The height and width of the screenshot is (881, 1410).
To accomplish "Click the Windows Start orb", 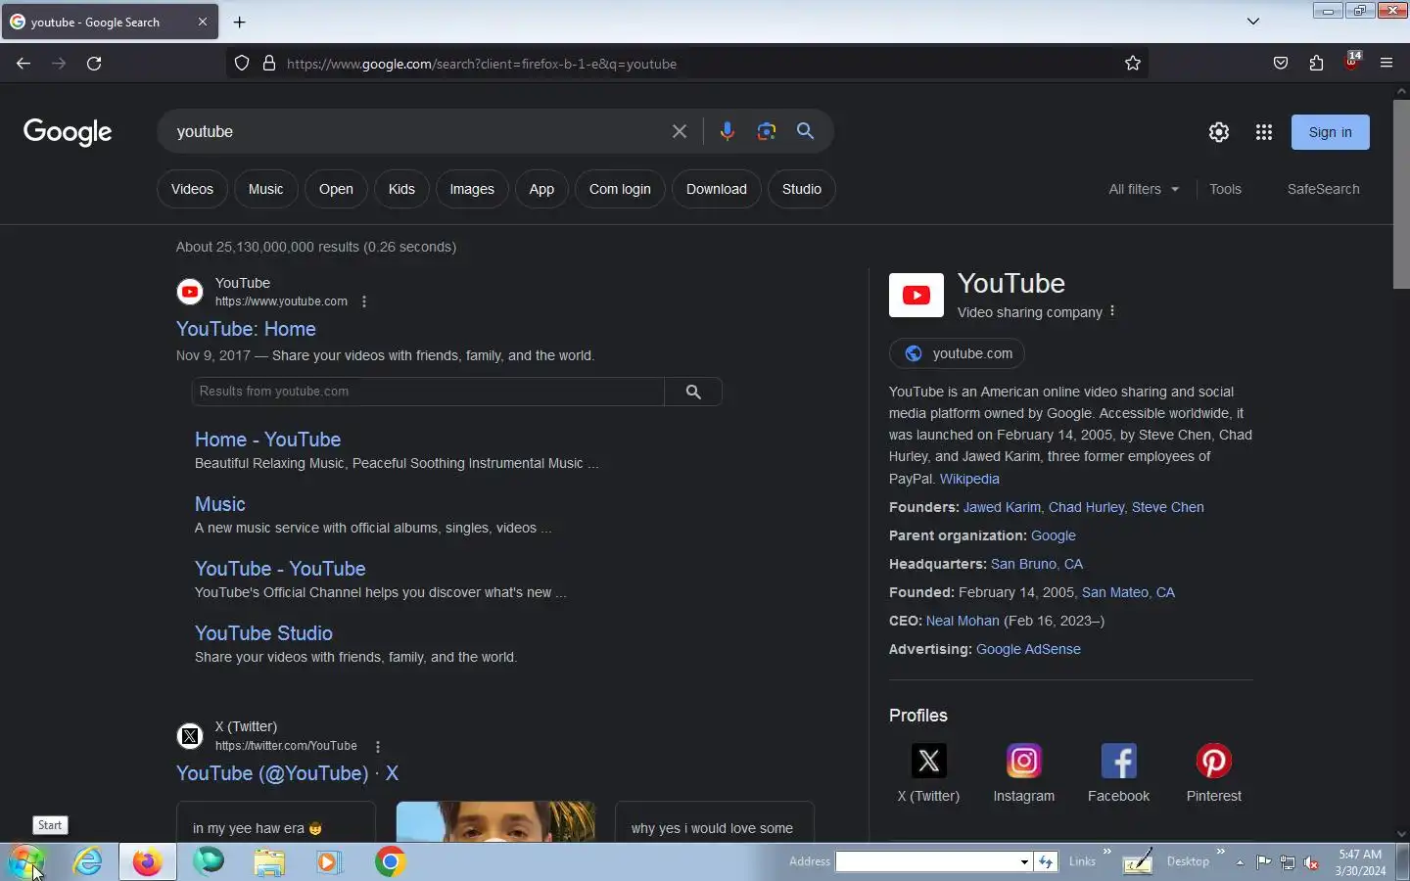I will (x=26, y=861).
